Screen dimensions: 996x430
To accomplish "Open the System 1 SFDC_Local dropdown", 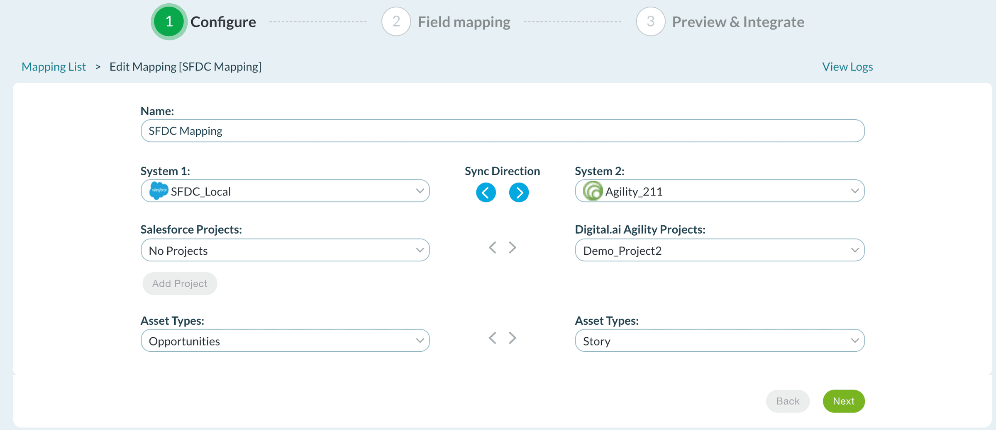I will coord(285,191).
